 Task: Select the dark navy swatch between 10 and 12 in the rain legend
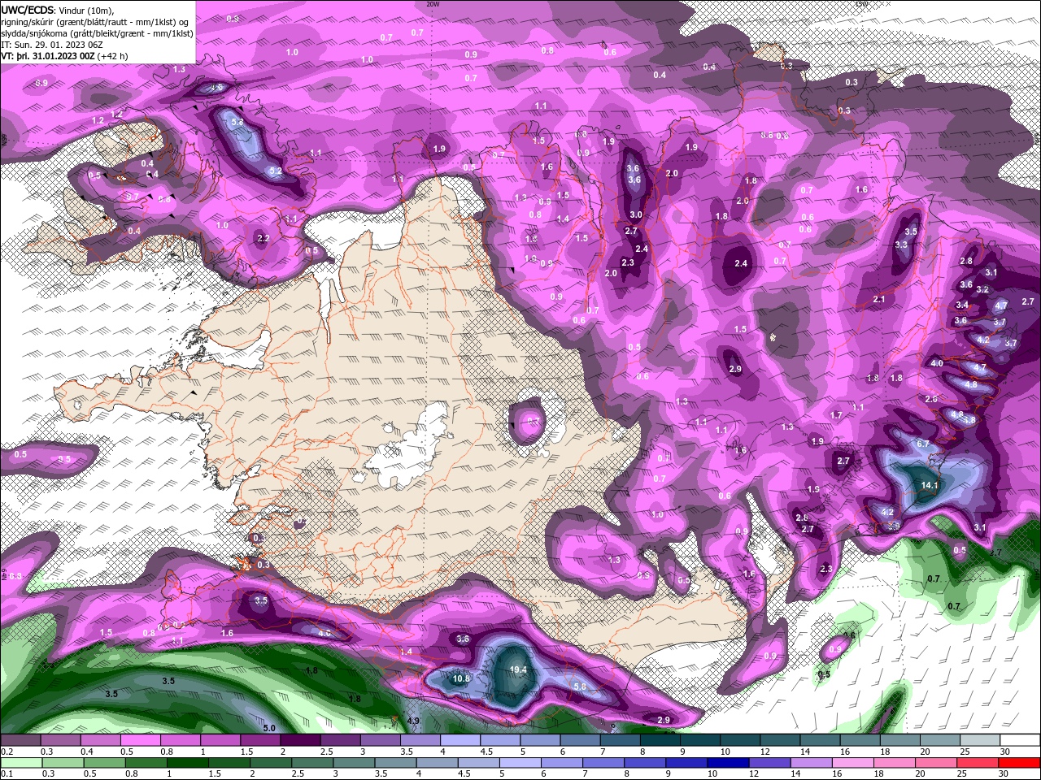tap(726, 762)
